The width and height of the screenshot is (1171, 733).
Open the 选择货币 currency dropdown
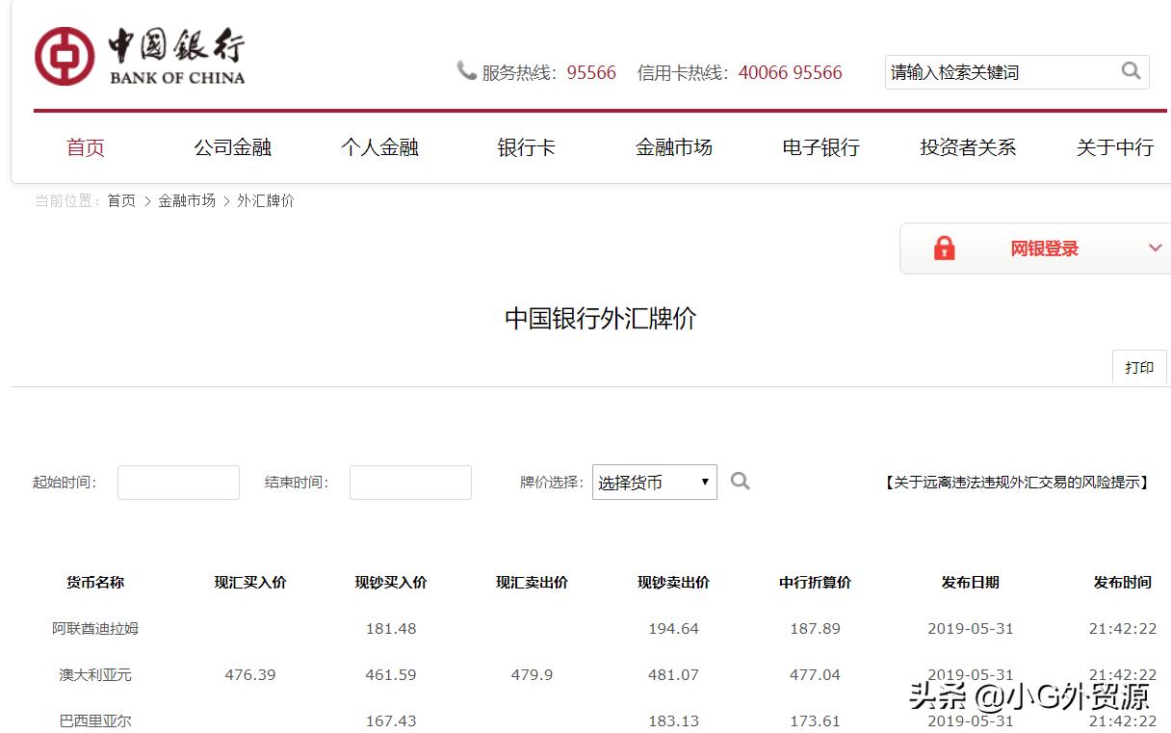tap(653, 482)
